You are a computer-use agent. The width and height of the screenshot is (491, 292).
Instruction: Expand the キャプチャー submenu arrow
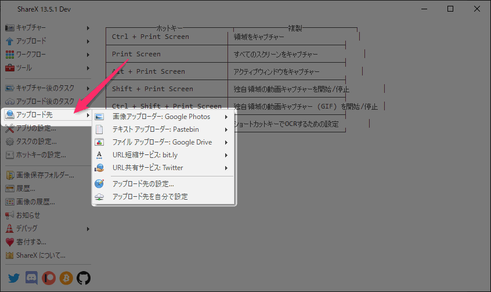[x=88, y=28]
